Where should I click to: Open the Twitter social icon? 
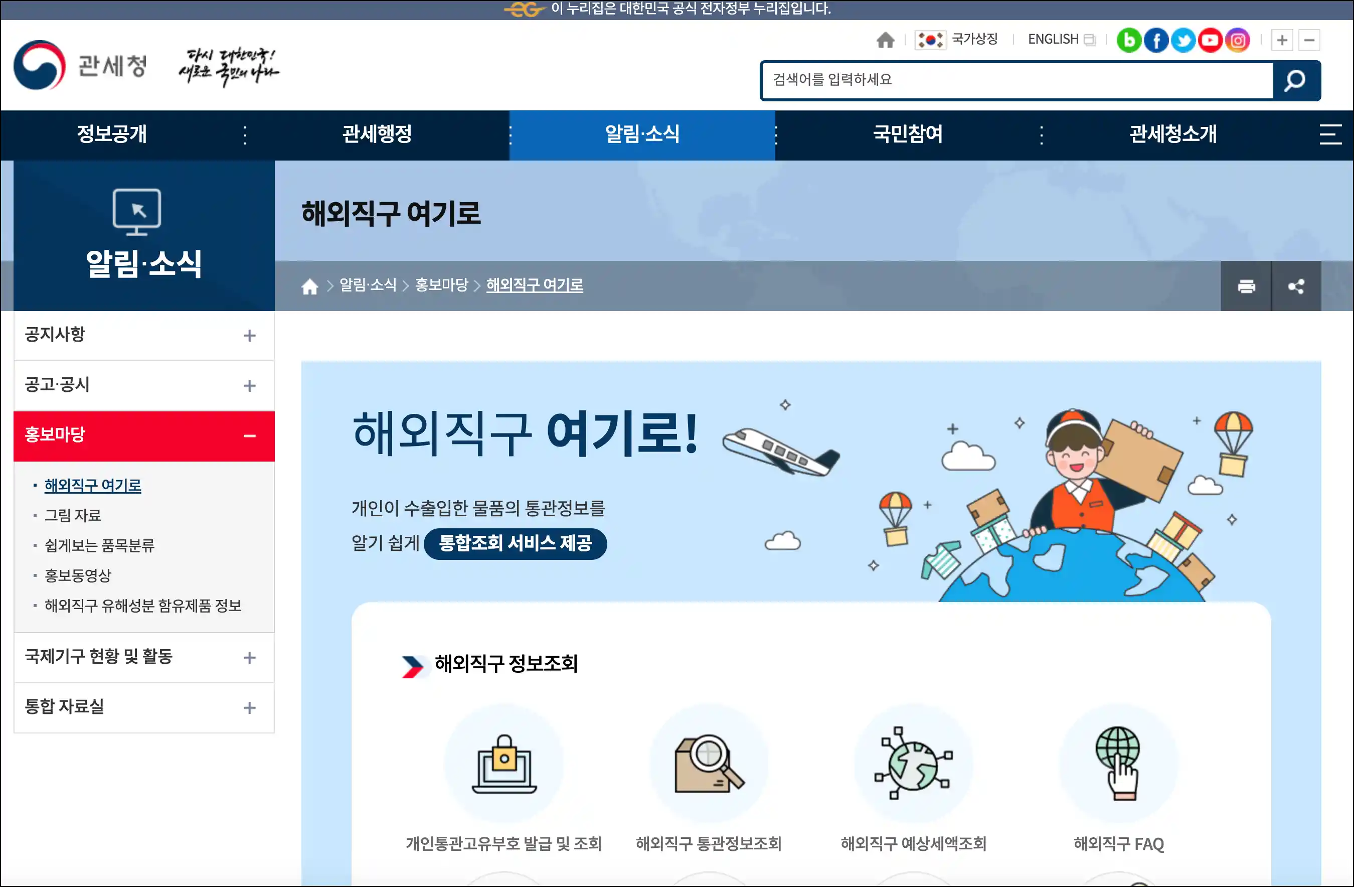[1183, 40]
